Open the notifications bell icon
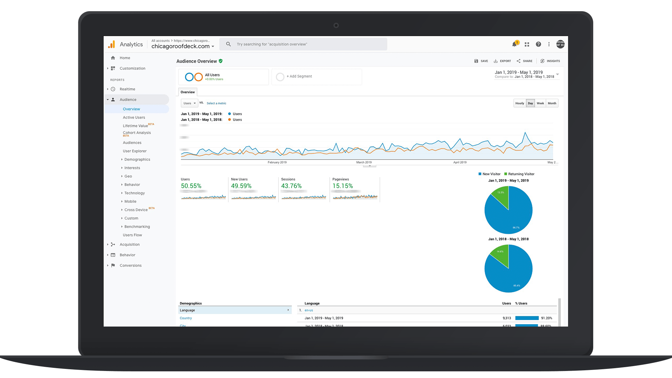Viewport: 672px width, 378px height. pos(514,44)
